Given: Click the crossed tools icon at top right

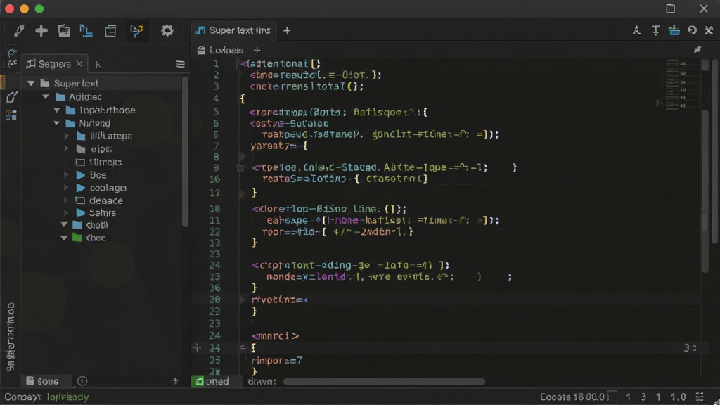Looking at the screenshot, I should pos(709,30).
